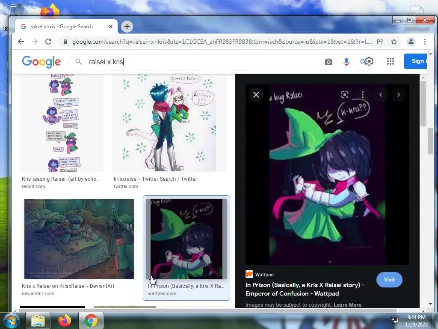Screen dimensions: 438x329
Task: Open the DeviantArt bedroom artwork thumbnail
Action: click(79, 239)
